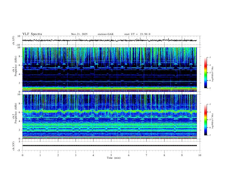This screenshot has height=174, width=225.
Task: Click time-axis tick label '5'
Action: [x=111, y=155]
